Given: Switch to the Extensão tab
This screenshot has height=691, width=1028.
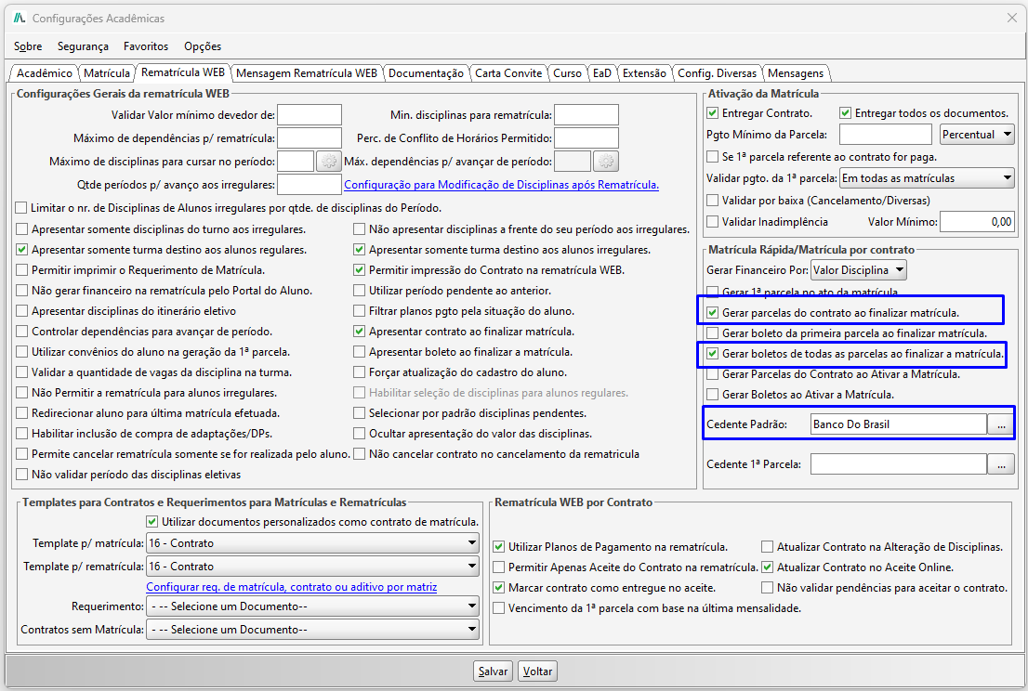Looking at the screenshot, I should (644, 73).
